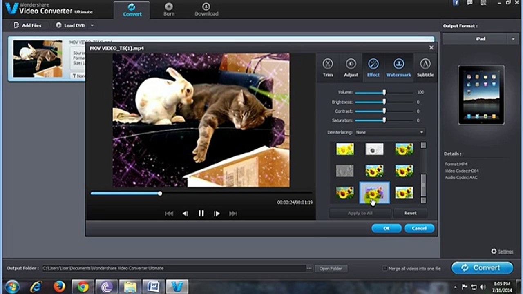523x294 pixels.
Task: Select the grayscale emboss effect thumbnail
Action: point(344,171)
